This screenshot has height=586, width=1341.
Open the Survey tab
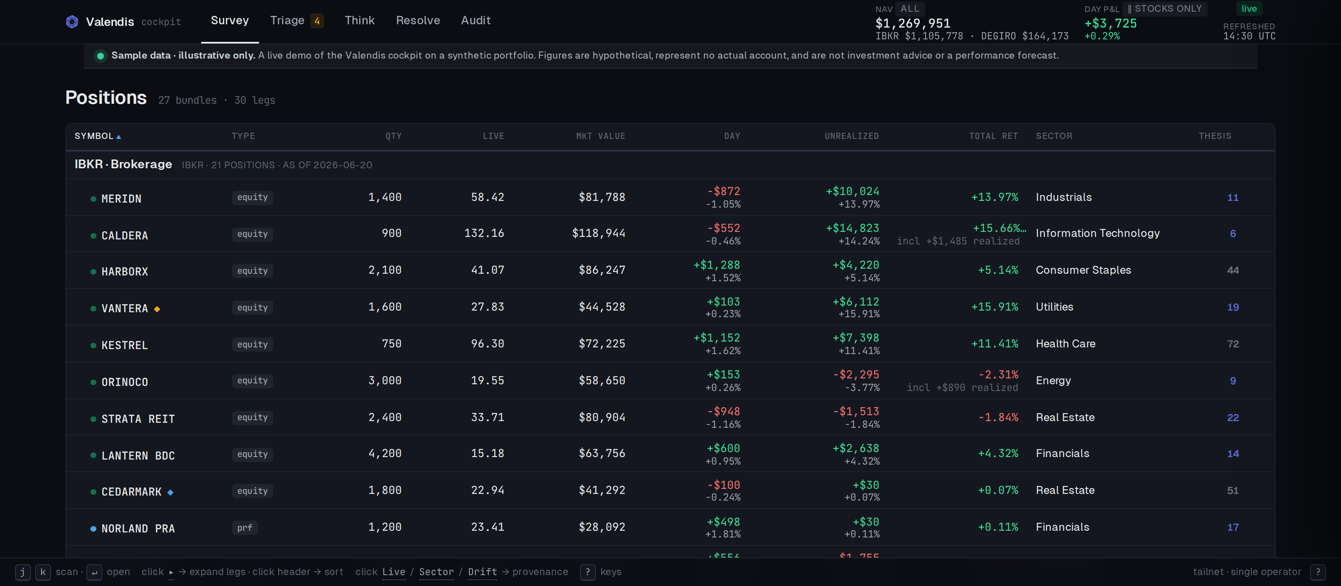point(230,20)
